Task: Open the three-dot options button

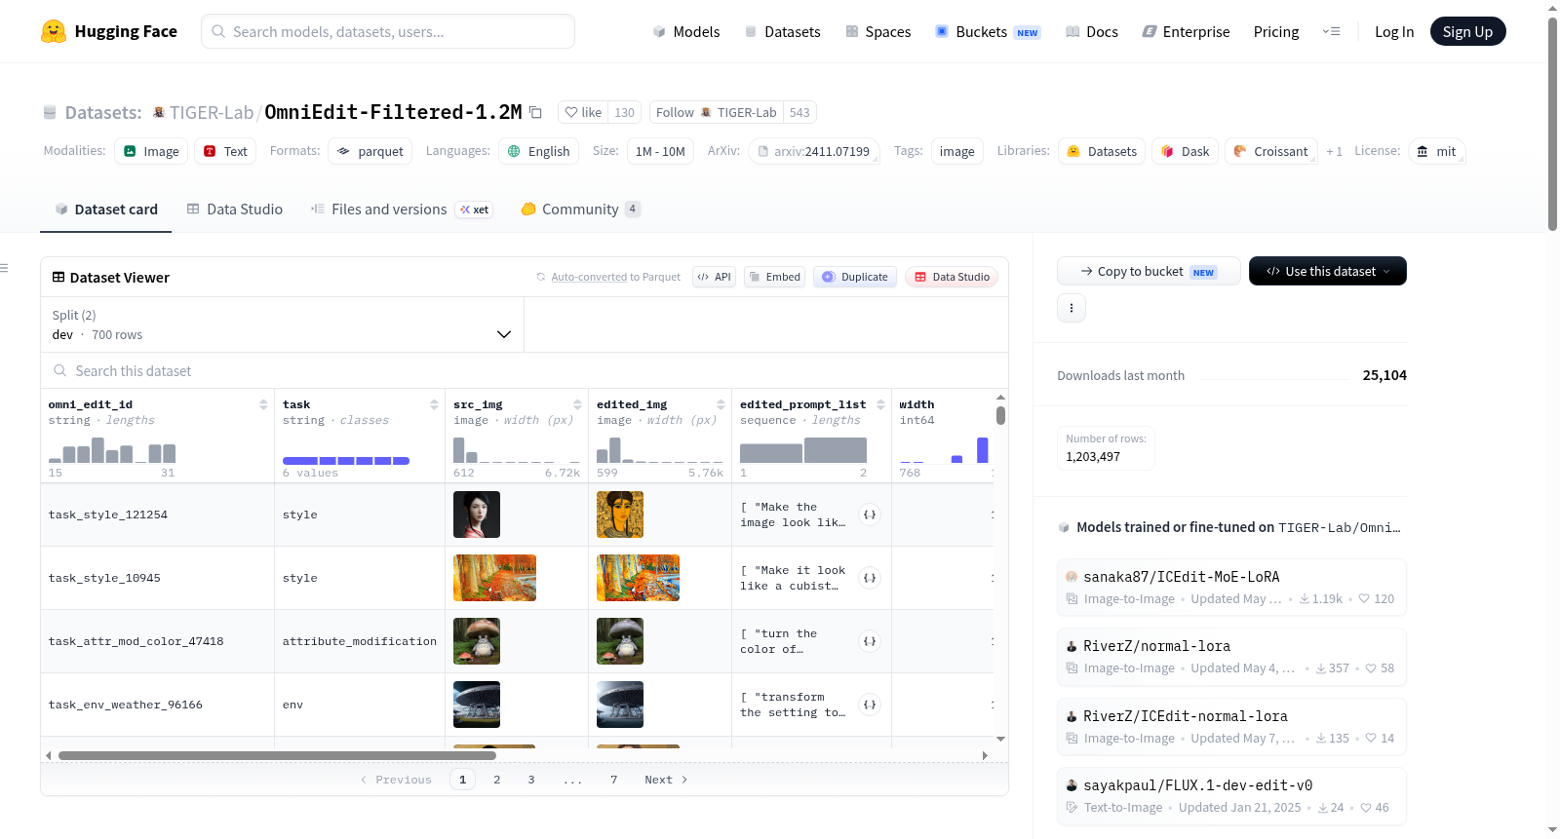Action: (x=1072, y=308)
